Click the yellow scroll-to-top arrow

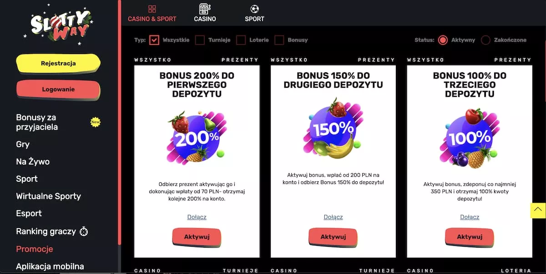tap(538, 210)
